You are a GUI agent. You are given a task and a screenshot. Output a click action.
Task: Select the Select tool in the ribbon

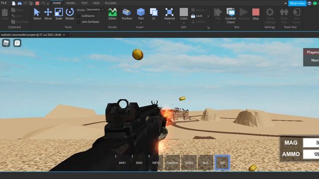pos(37,14)
